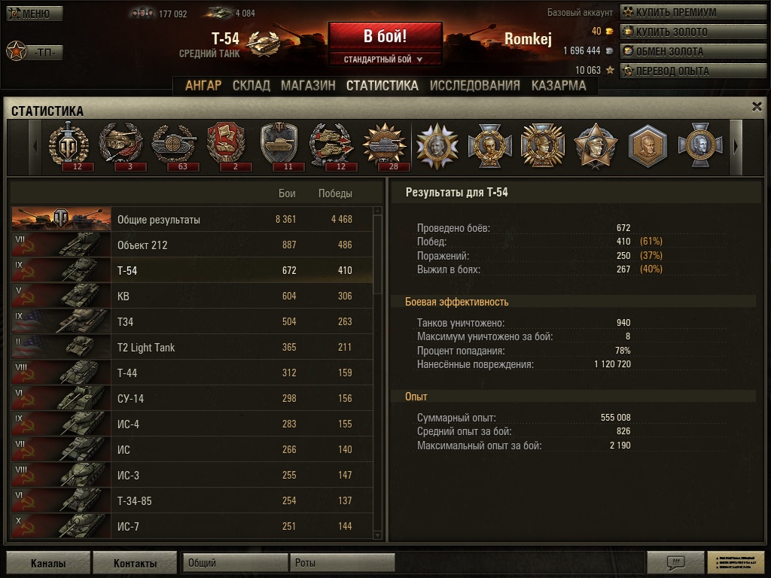Open the Каналы button
The width and height of the screenshot is (771, 578).
[x=48, y=563]
